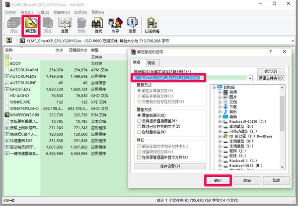This screenshot has height=206, width=298.
Task: Select 没有提示直接覆盖(W) radio button
Action: pyautogui.click(x=139, y=121)
